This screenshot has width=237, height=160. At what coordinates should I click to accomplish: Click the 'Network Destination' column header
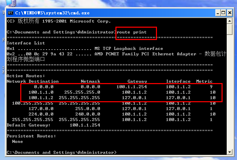[33, 81]
